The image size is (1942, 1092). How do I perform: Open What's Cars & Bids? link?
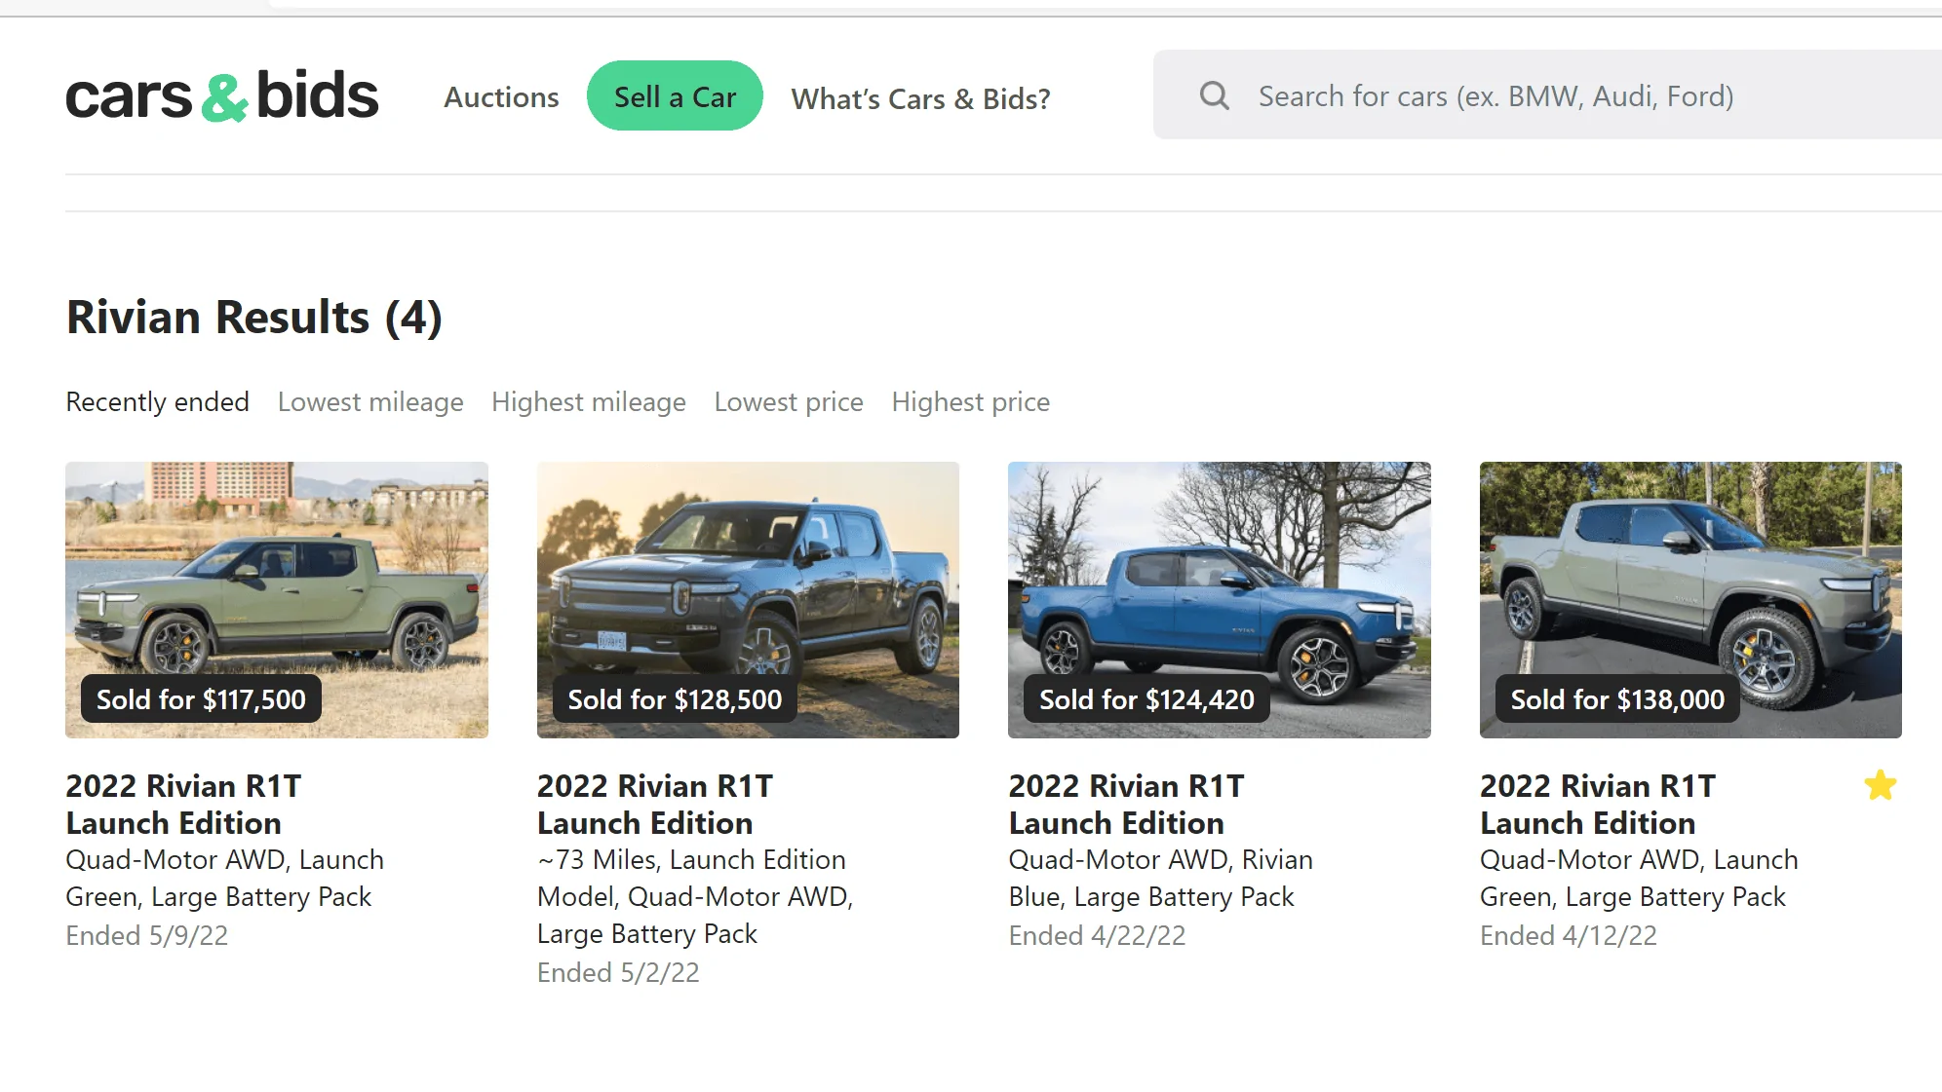coord(920,98)
